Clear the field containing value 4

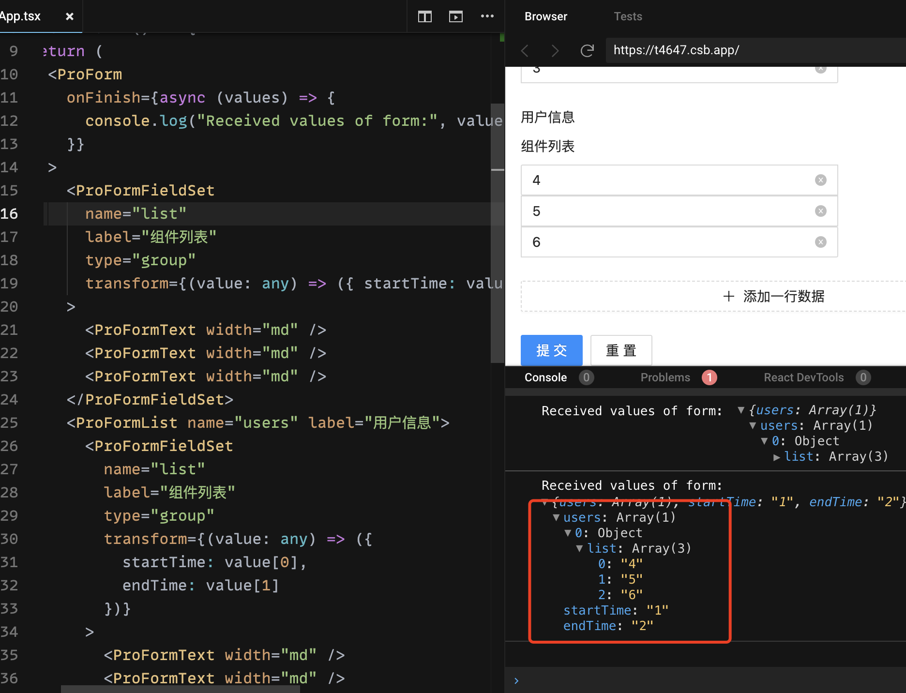pos(820,180)
